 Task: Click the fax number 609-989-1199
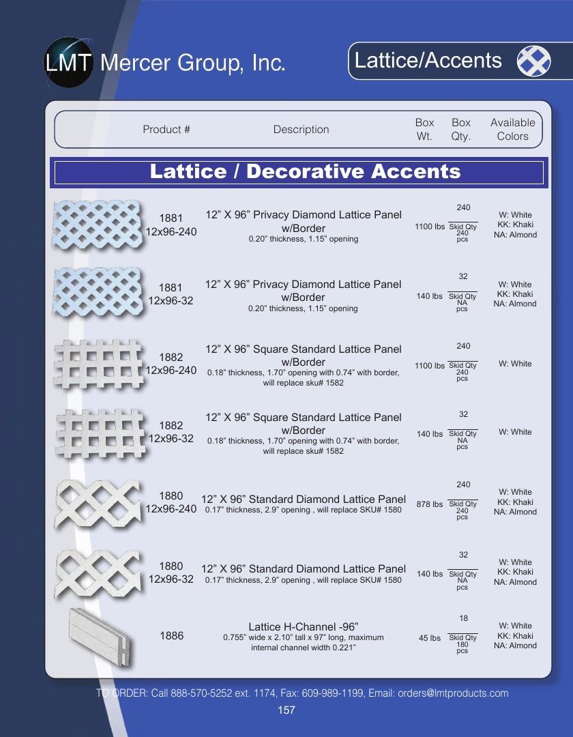pos(332,693)
